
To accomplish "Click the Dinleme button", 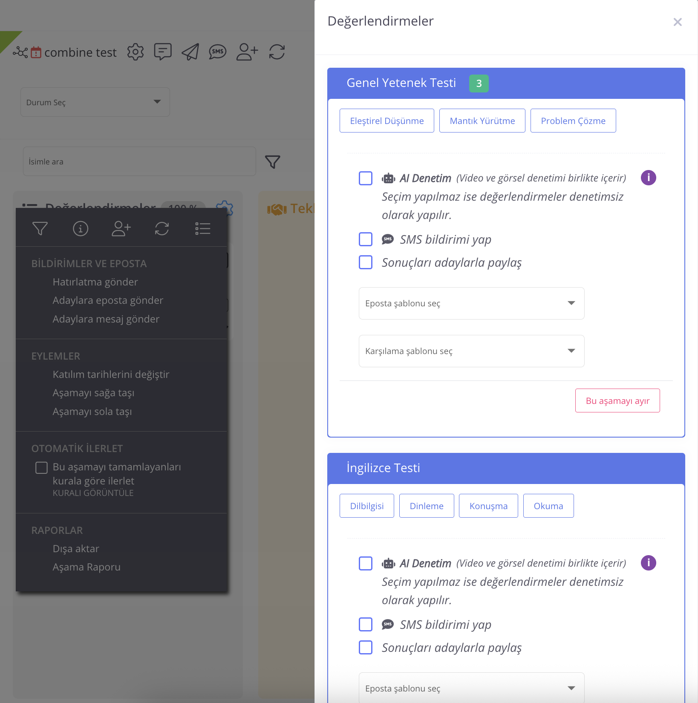I will click(x=427, y=506).
